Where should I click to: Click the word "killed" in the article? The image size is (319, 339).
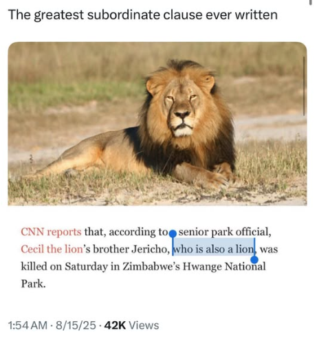34,267
